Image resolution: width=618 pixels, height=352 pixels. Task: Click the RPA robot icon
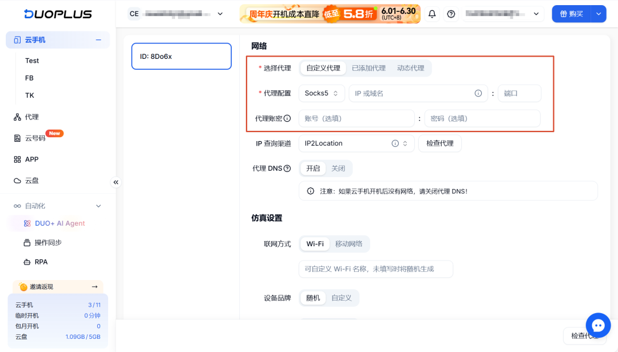coord(27,262)
